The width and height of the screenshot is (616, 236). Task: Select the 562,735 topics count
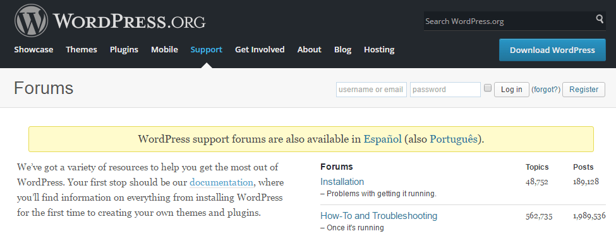click(539, 216)
